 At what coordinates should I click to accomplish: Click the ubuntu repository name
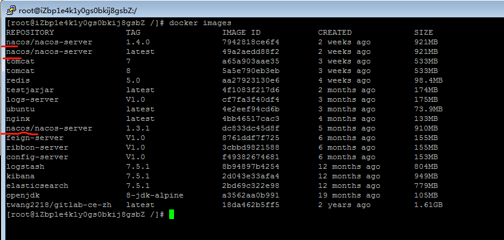coord(20,109)
